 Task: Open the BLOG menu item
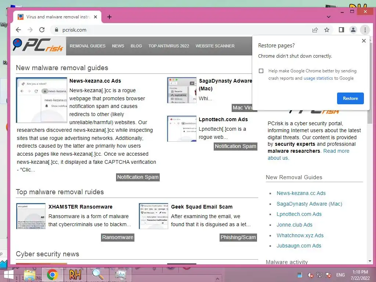click(136, 46)
